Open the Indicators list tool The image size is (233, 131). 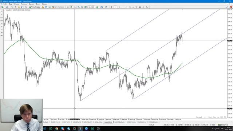[x=97, y=7]
